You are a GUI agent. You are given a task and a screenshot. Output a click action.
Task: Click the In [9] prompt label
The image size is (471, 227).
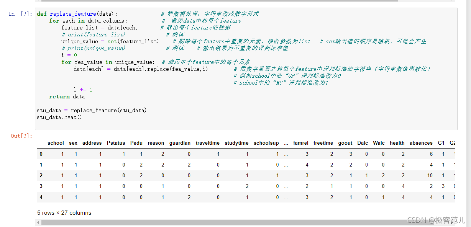[20, 14]
